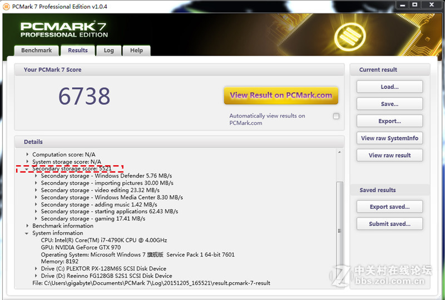Collapse the Secondary storage score row
Viewport: 445px width, 300px height.
click(x=27, y=169)
